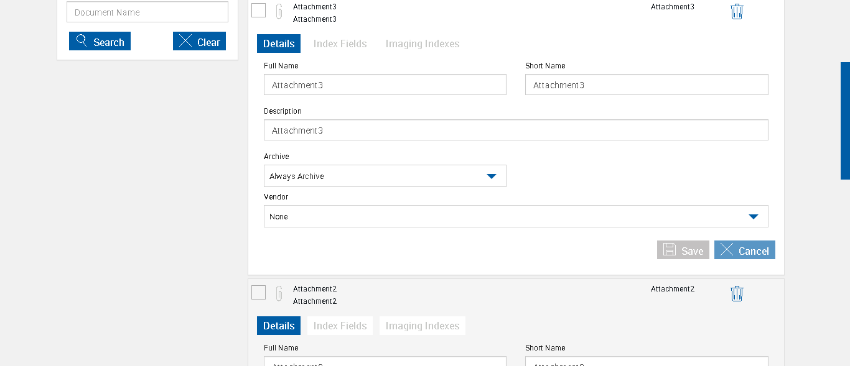Check the Attachment3 row checkbox
The width and height of the screenshot is (850, 366).
pyautogui.click(x=259, y=10)
